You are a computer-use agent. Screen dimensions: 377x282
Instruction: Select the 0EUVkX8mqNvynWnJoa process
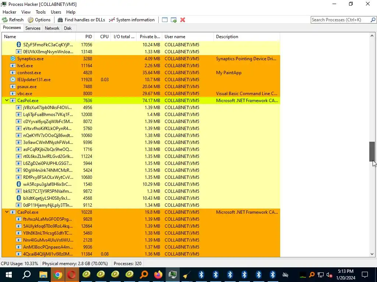pos(141,51)
